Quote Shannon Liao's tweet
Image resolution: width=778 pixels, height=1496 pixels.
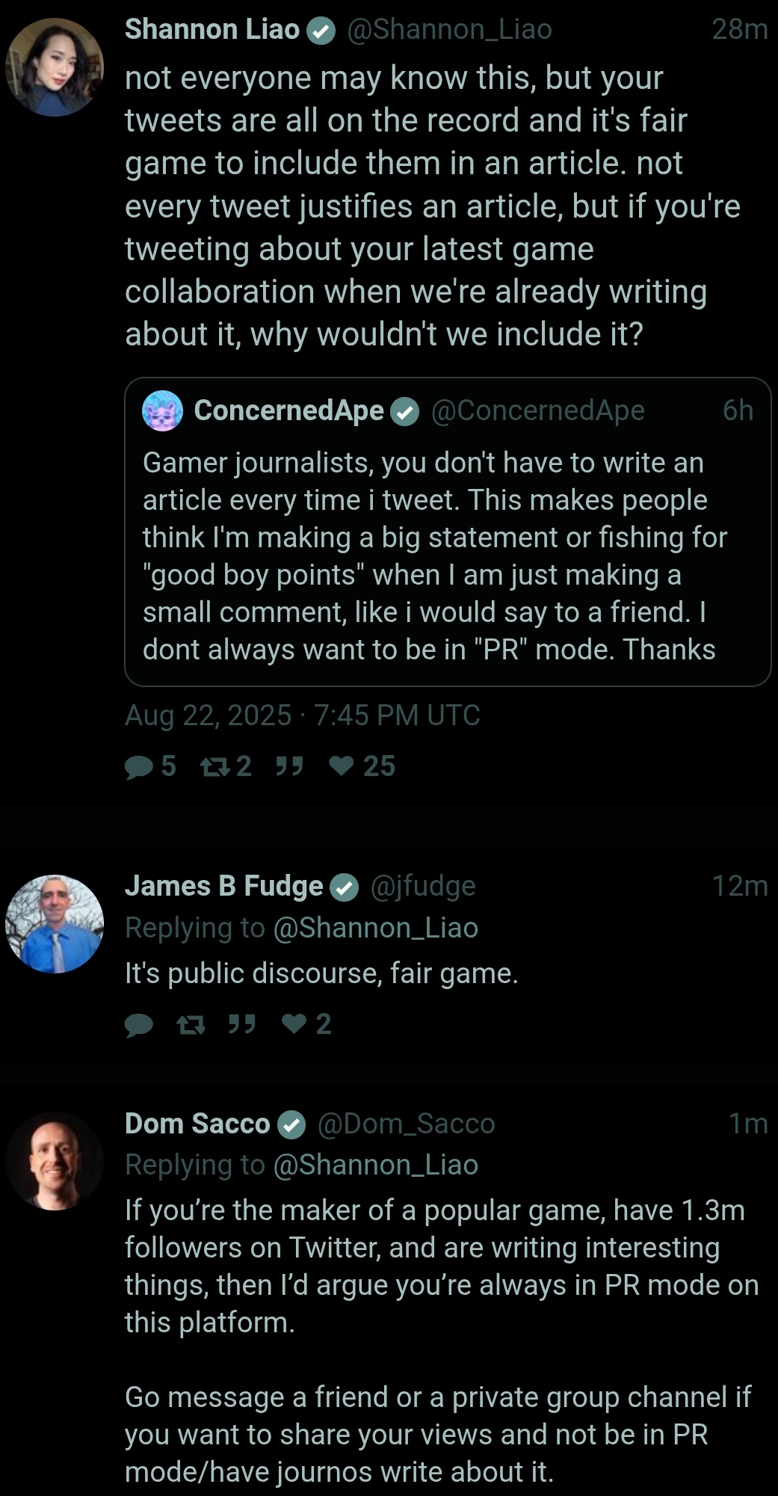pyautogui.click(x=289, y=766)
